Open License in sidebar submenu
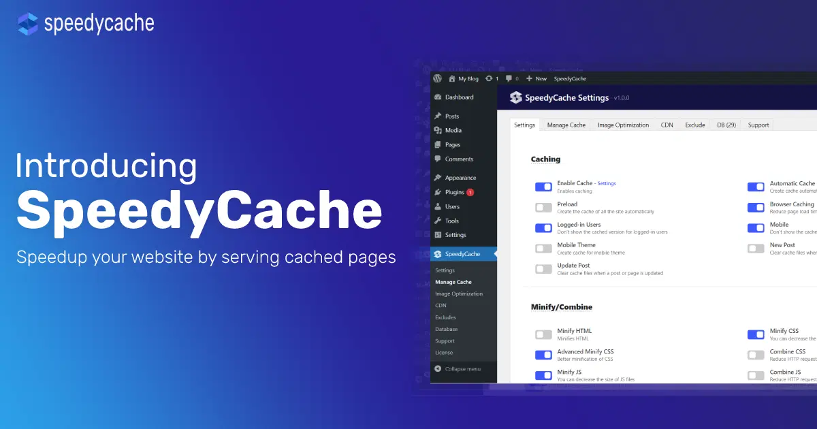Screen dimensions: 817x429 coord(444,353)
